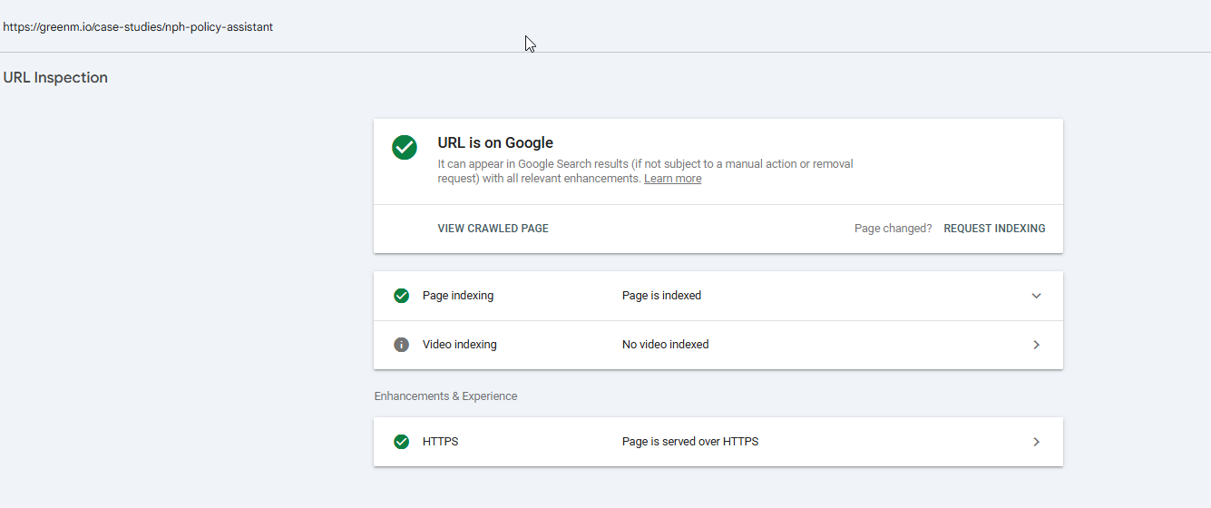Open HTTPS details via right chevron
Image resolution: width=1211 pixels, height=508 pixels.
click(x=1036, y=442)
